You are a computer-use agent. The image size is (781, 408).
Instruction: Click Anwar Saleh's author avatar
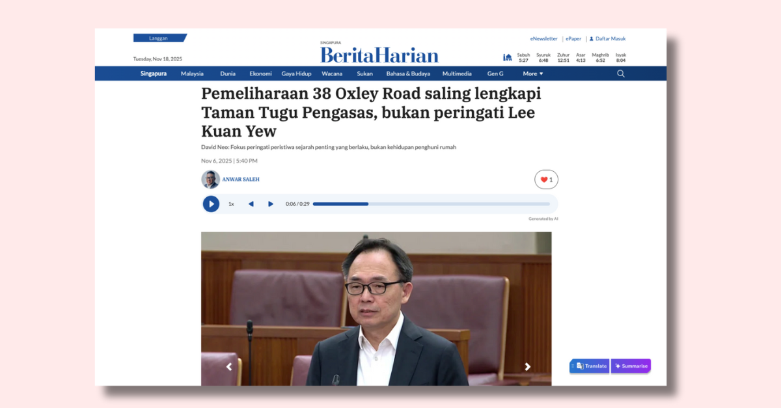point(210,179)
